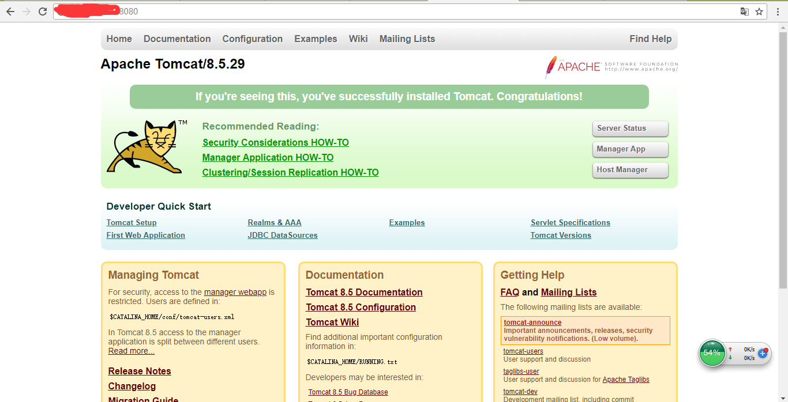The width and height of the screenshot is (788, 402).
Task: Open the JDBC DataSources link
Action: point(283,235)
